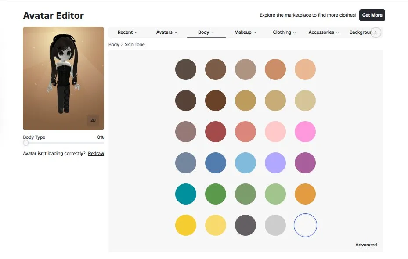Select the Body tab
This screenshot has width=408, height=259.
pyautogui.click(x=206, y=32)
